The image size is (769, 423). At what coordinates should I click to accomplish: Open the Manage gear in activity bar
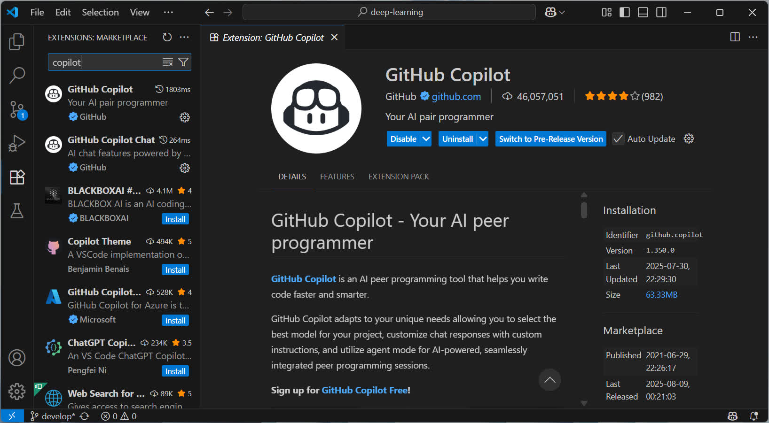(x=17, y=391)
